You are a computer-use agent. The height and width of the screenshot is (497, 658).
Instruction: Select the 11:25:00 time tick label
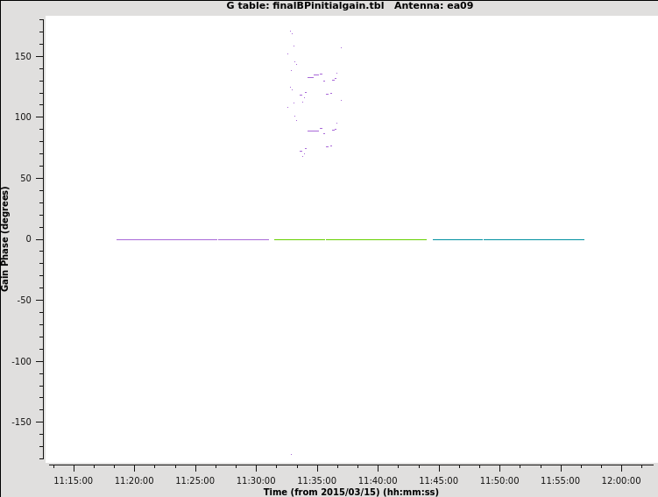tap(195, 480)
